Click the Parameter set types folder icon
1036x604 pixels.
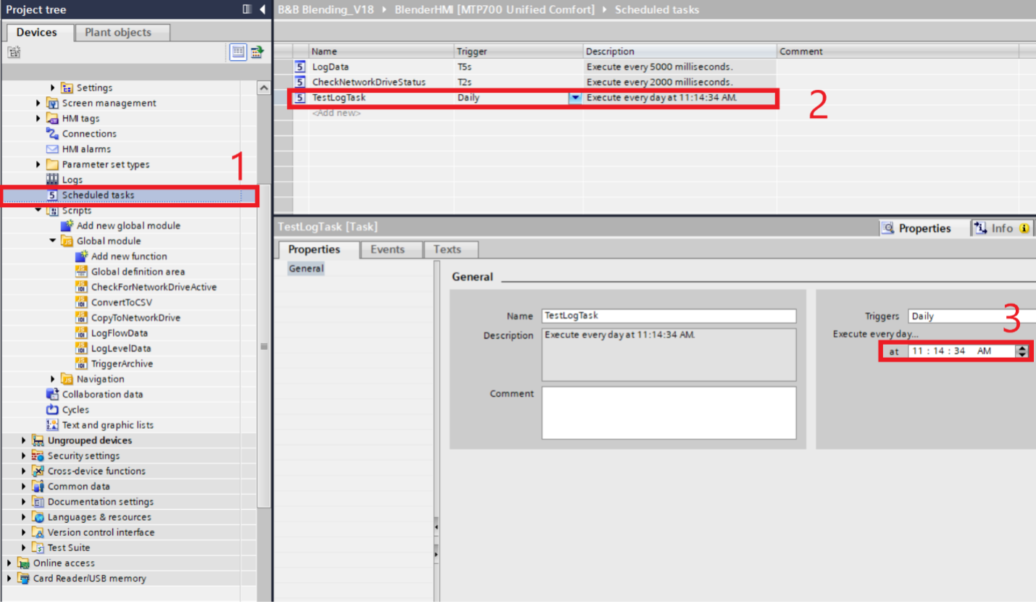click(x=52, y=164)
